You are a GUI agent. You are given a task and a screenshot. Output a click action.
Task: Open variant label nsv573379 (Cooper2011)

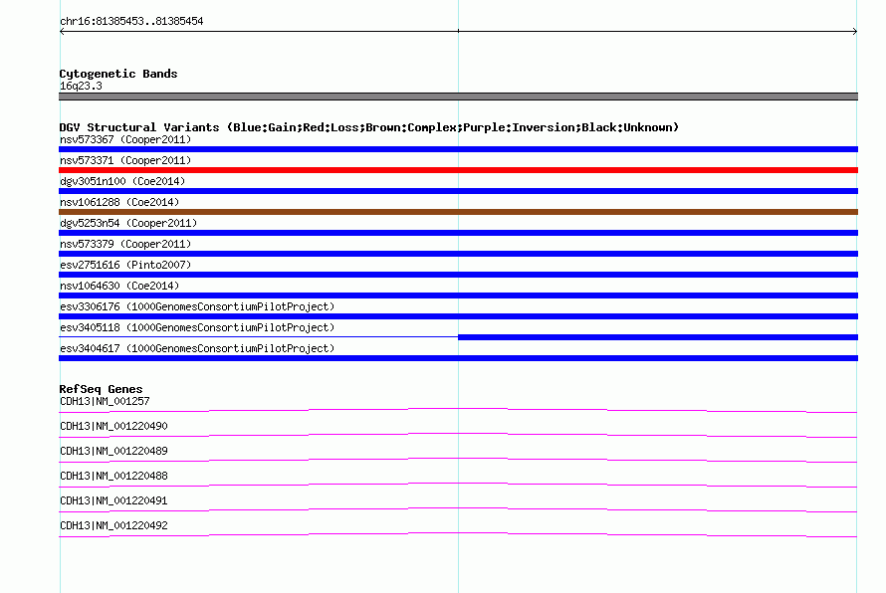125,244
